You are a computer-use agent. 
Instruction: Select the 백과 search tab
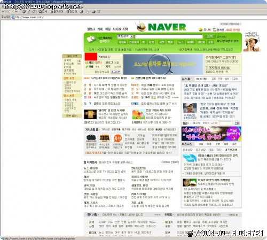coord(170,42)
